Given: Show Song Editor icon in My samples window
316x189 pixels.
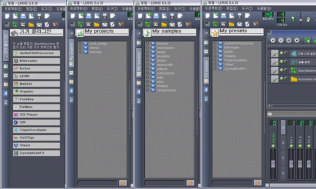Looking at the screenshot, I should pos(140,24).
